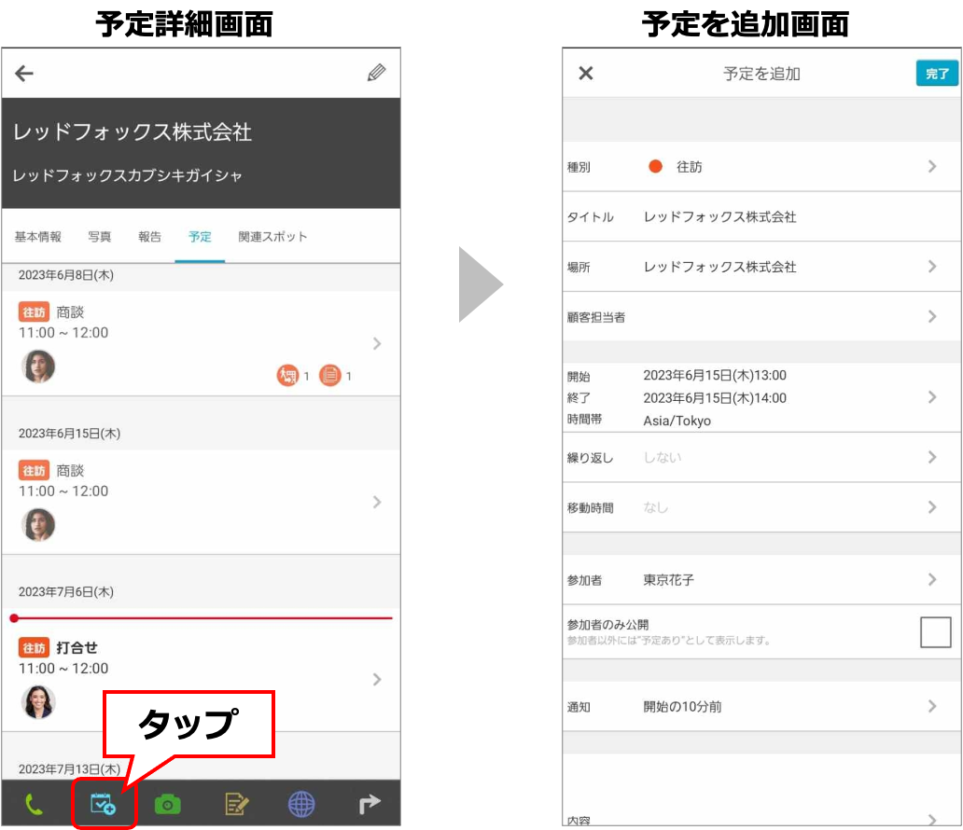Tap the 2023年6月8日(木) date header
This screenshot has width=963, height=830.
click(x=65, y=275)
